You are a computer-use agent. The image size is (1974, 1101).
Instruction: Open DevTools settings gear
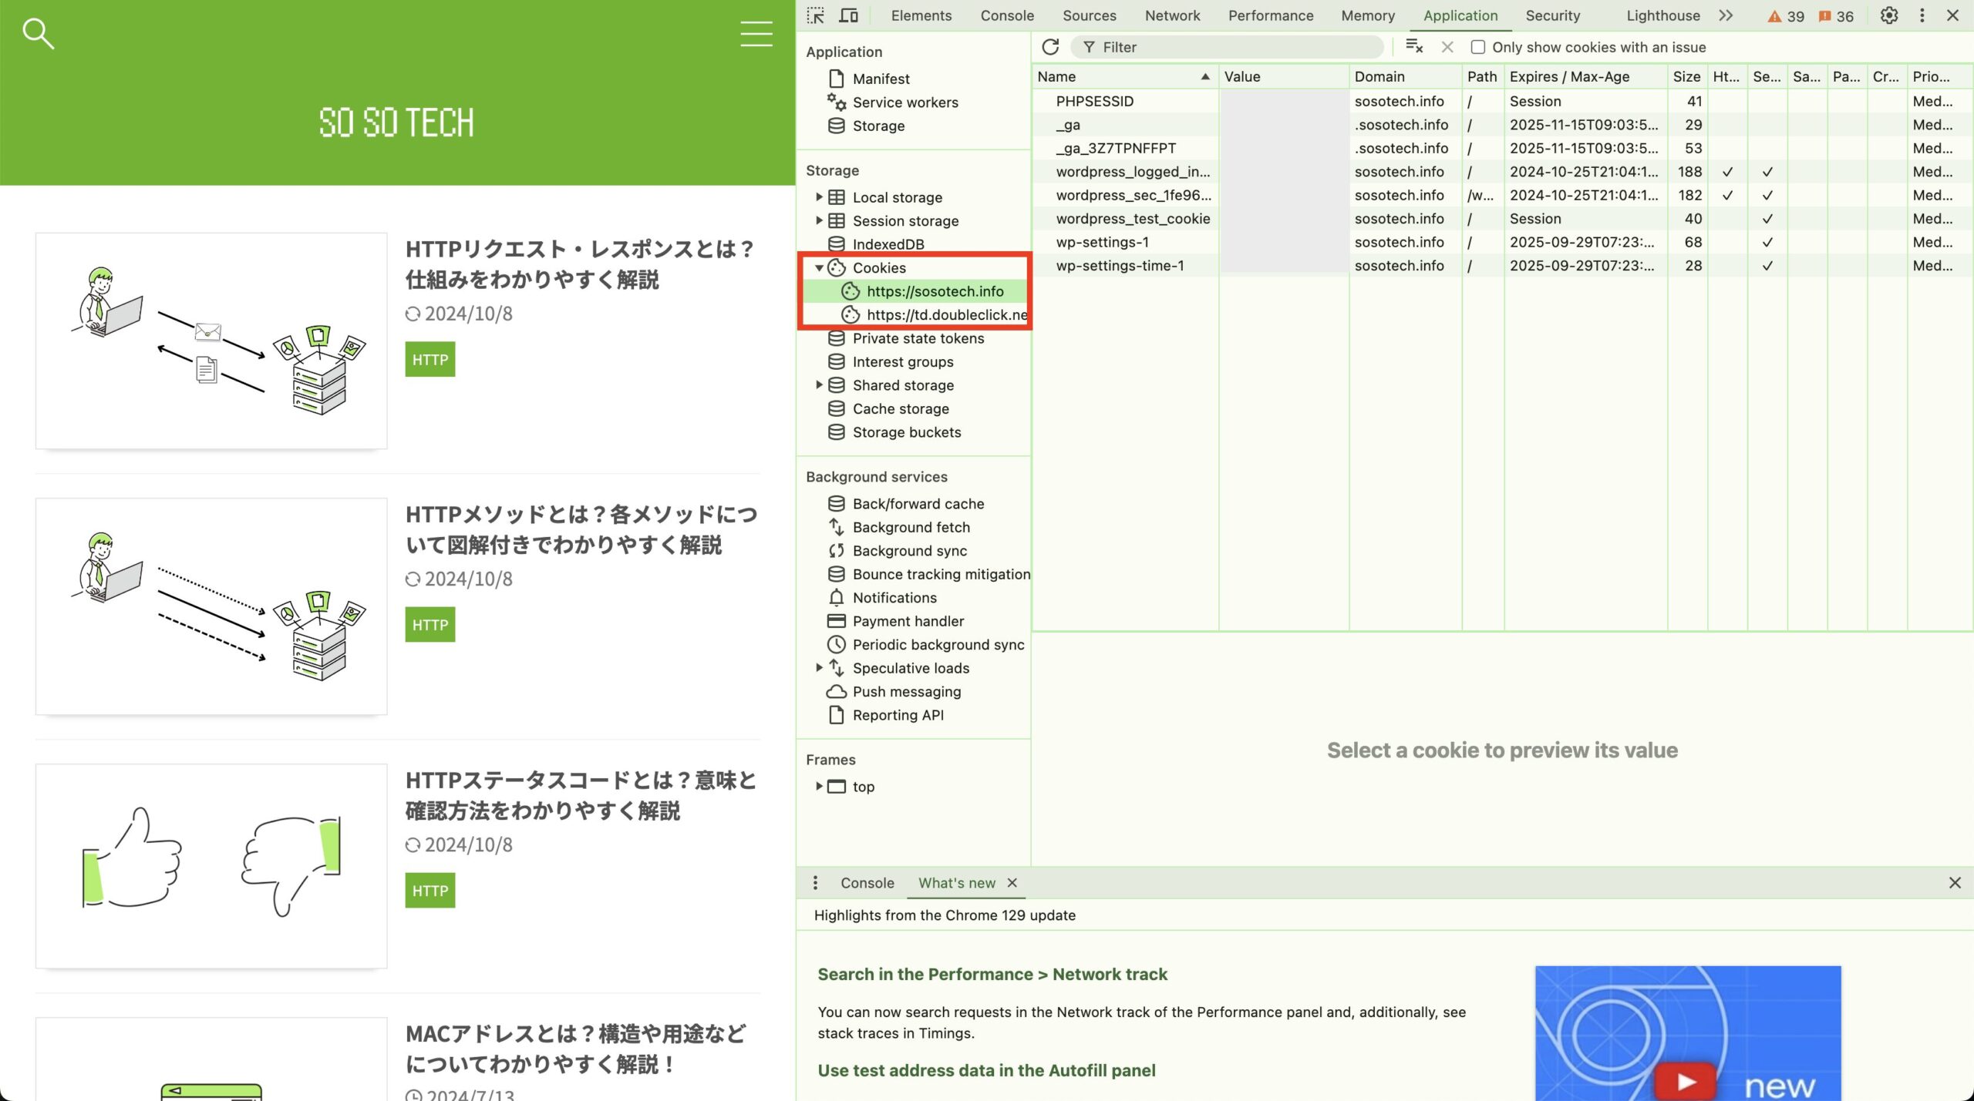click(1888, 15)
